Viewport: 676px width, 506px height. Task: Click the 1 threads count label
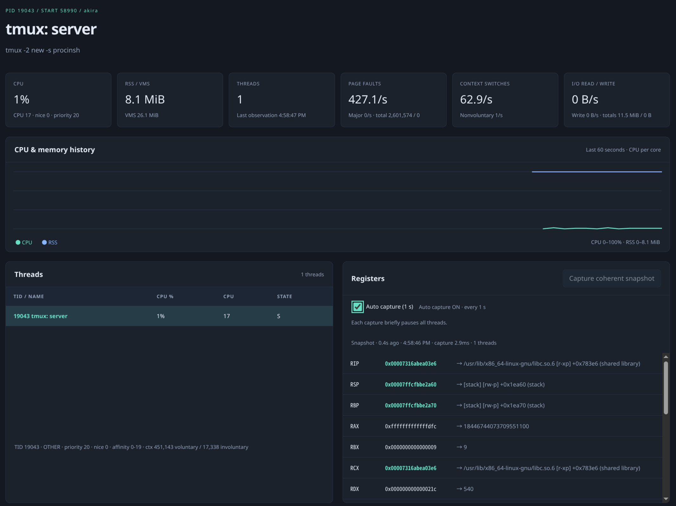pos(312,275)
